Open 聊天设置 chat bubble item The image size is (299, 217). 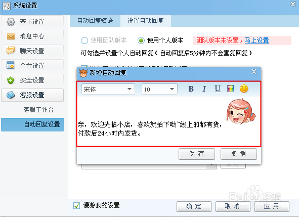tap(32, 51)
